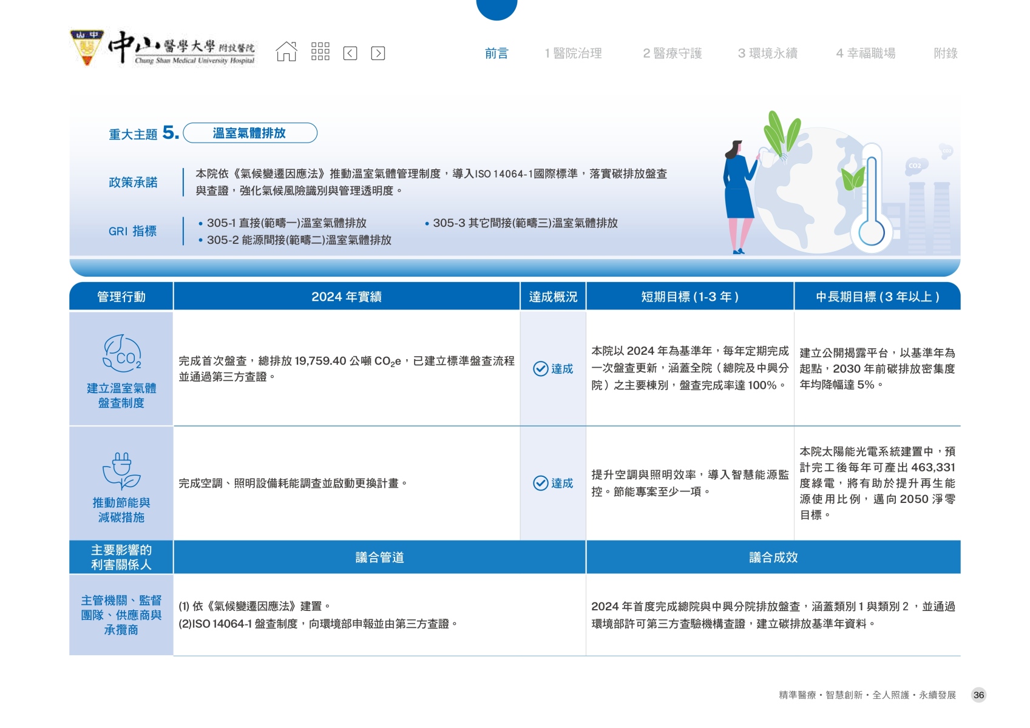This screenshot has width=1030, height=728.
Task: Click the 達成 checkmark in second row
Action: (x=541, y=483)
